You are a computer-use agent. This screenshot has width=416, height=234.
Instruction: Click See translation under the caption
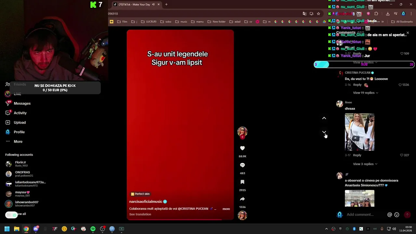[140, 214]
